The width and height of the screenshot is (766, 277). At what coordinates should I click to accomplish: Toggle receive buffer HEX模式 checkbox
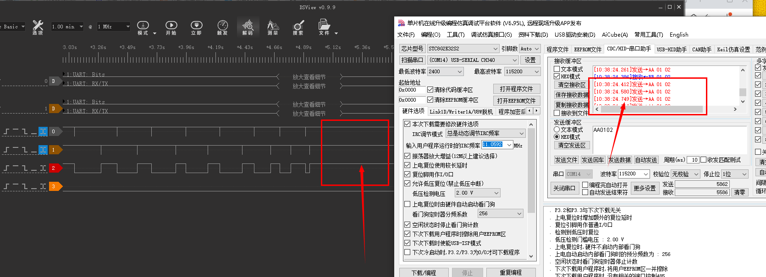point(557,76)
